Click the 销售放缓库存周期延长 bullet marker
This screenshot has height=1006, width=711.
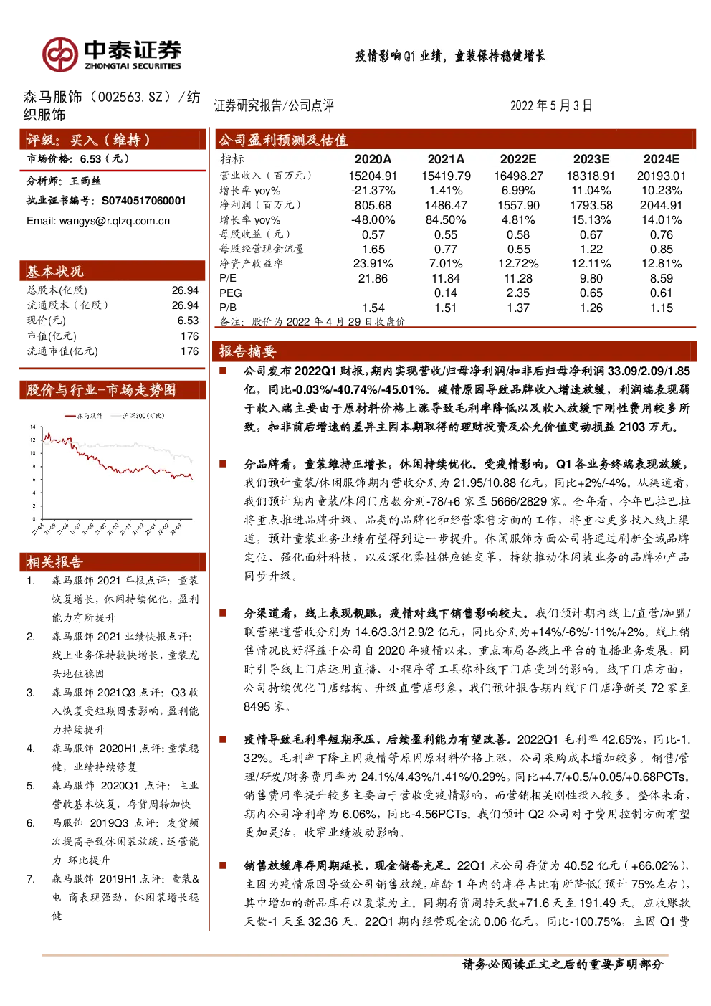[223, 866]
